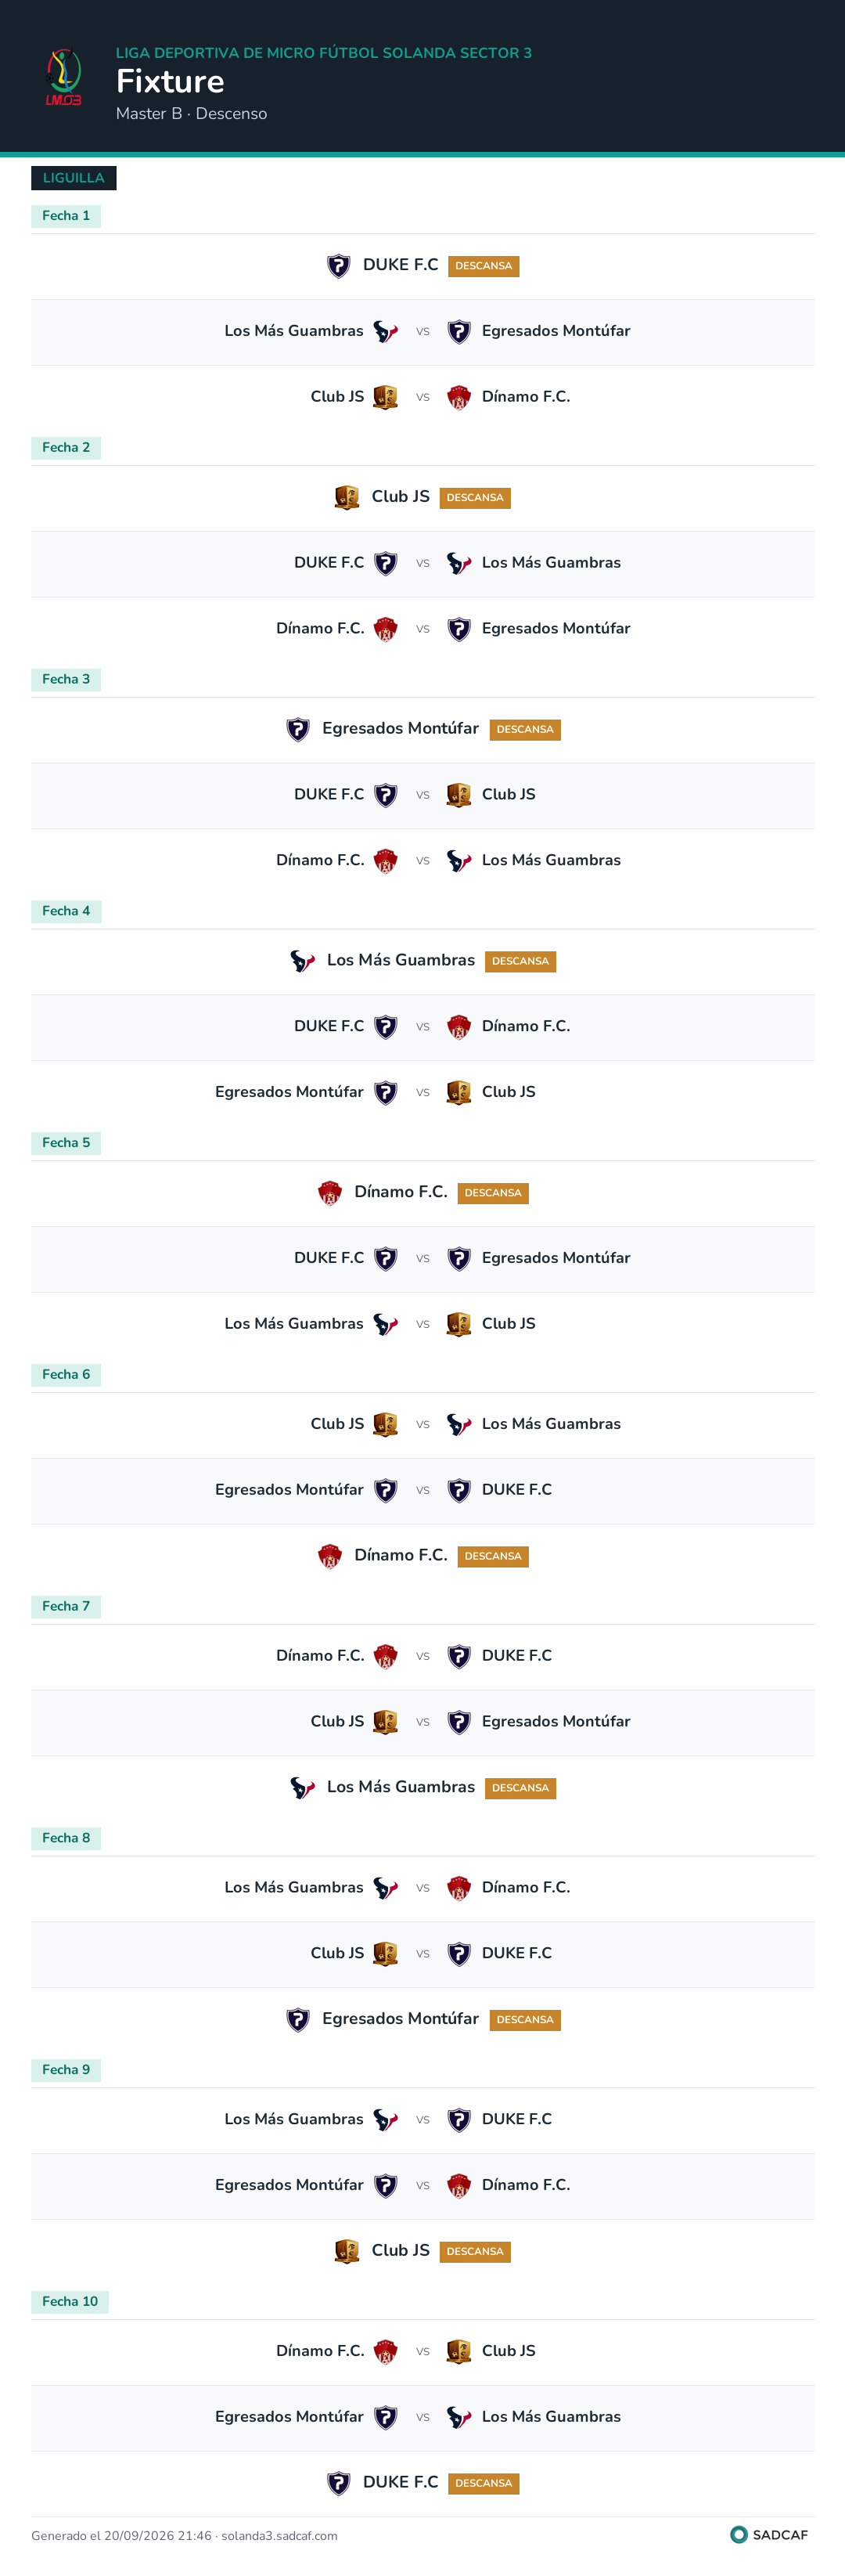Image resolution: width=845 pixels, height=2576 pixels.
Task: Select the LIGUILLA stage label
Action: click(x=74, y=178)
